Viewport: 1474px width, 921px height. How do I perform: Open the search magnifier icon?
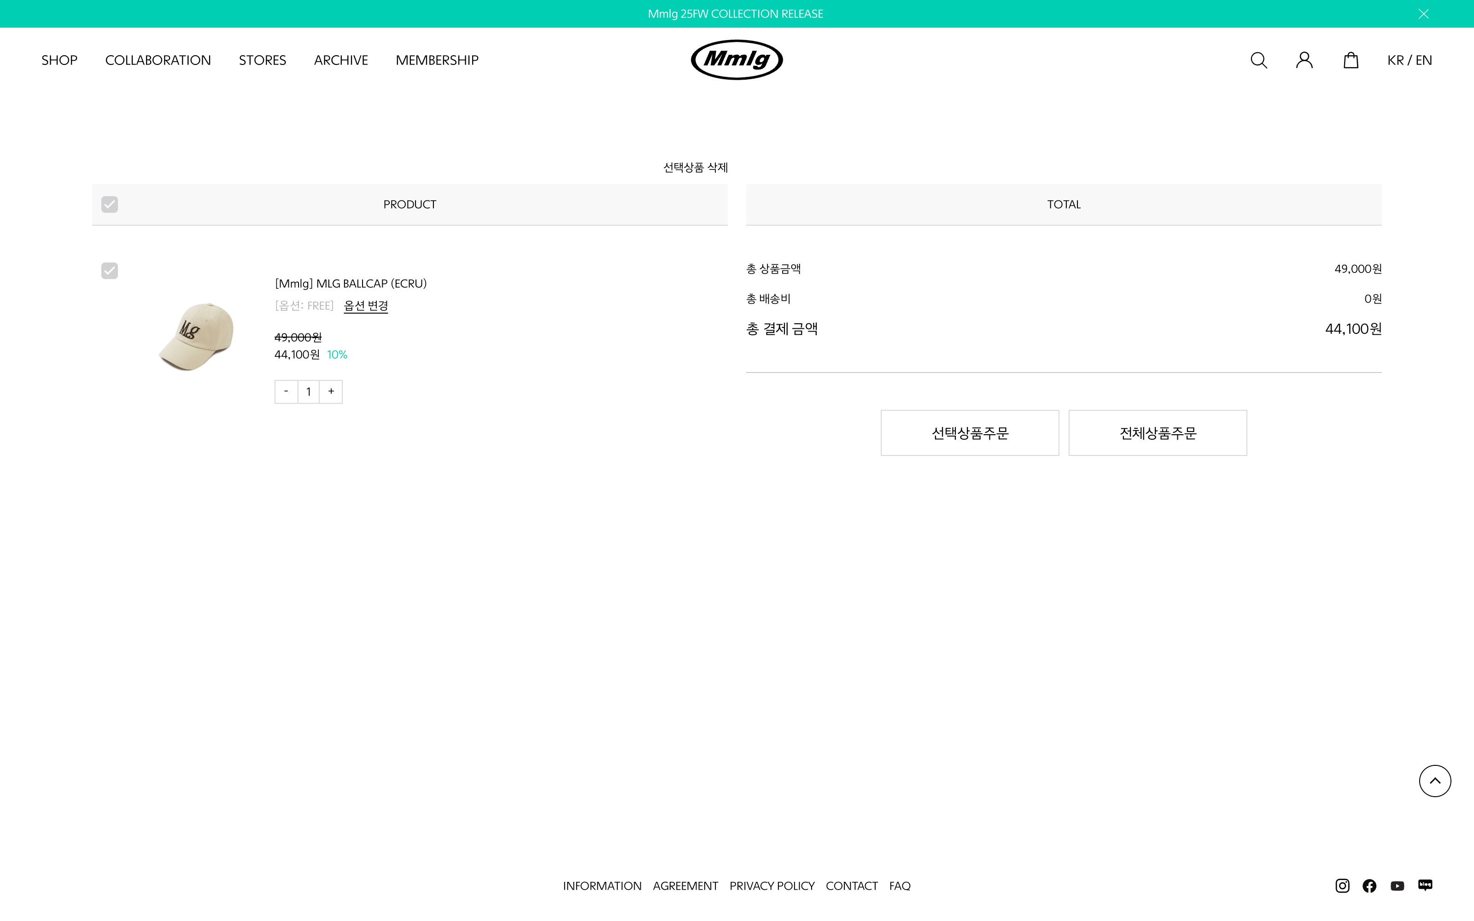click(1258, 60)
